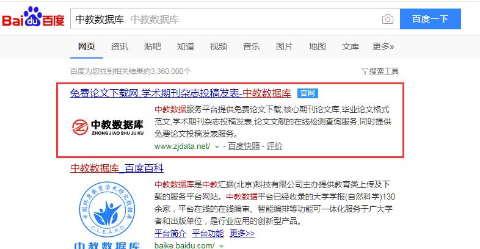
Task: Click the Baidu logo
Action: [x=33, y=18]
